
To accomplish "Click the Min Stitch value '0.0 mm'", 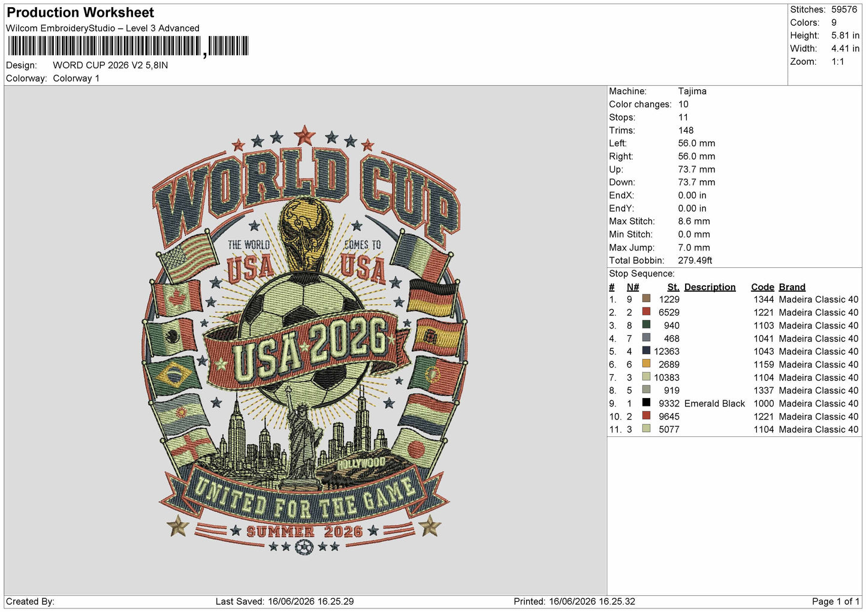I will pyautogui.click(x=694, y=234).
